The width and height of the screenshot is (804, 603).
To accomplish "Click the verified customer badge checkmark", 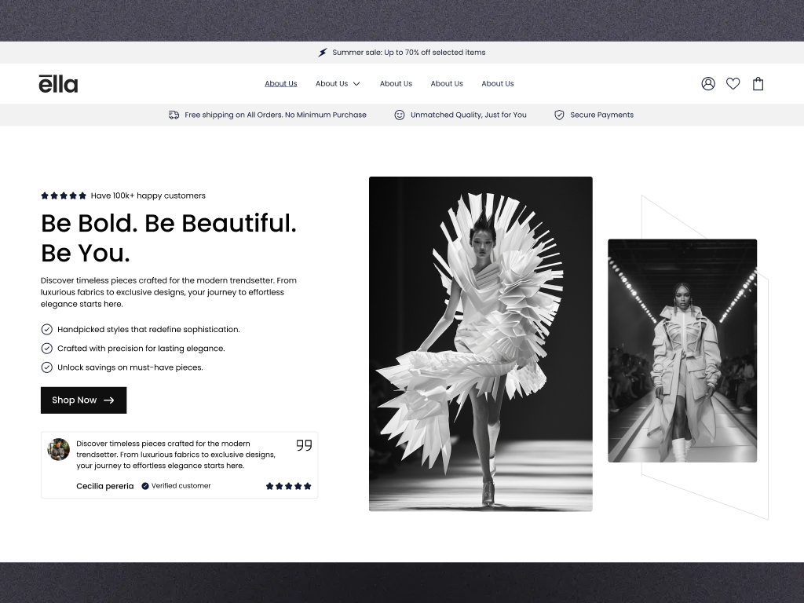I will pos(144,485).
